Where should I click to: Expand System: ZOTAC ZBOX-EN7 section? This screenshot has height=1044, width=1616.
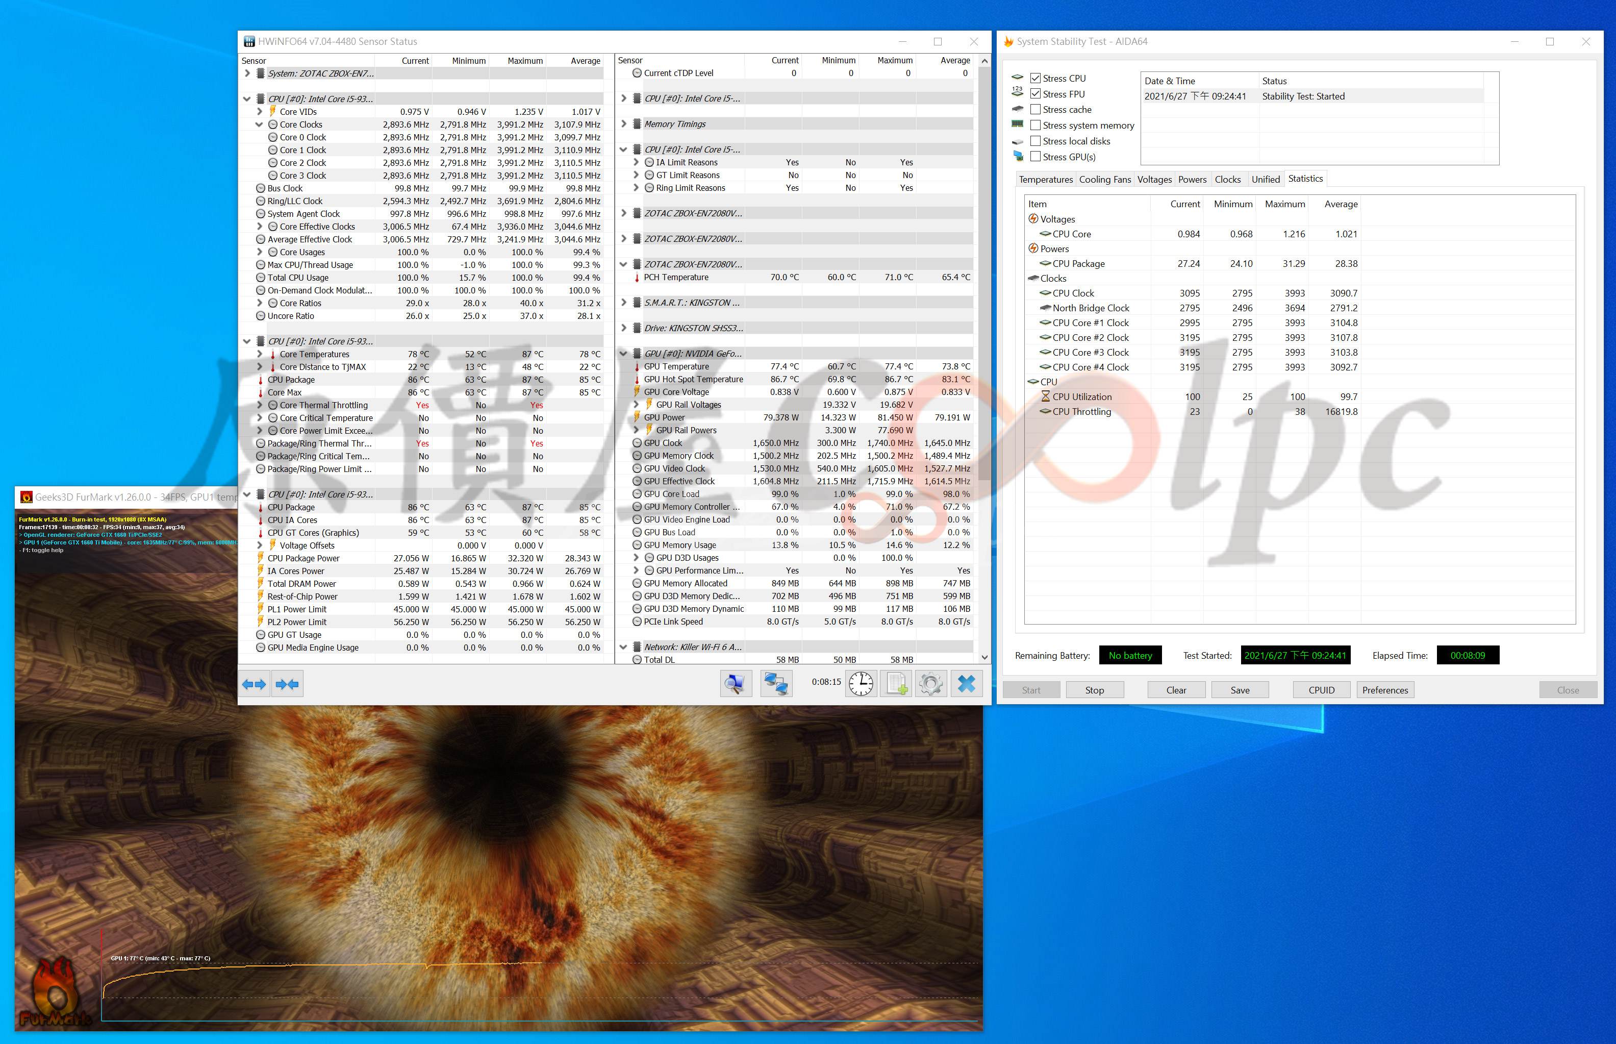pyautogui.click(x=247, y=73)
